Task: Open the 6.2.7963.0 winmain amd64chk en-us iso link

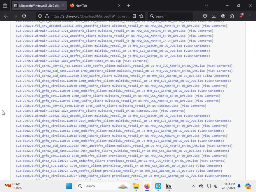Action: [x=100, y=31]
